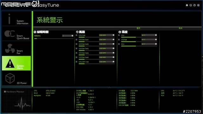Open the SYSTEM FAN4 RPM dropdown
The height and width of the screenshot is (114, 203).
pos(107,53)
